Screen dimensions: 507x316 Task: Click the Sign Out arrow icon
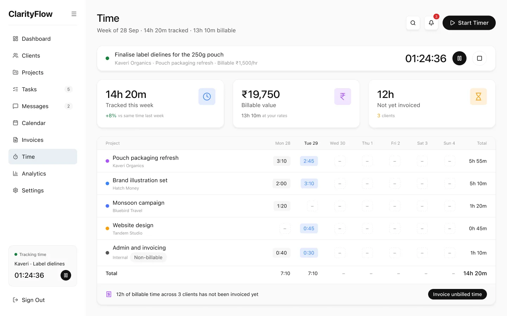click(15, 300)
